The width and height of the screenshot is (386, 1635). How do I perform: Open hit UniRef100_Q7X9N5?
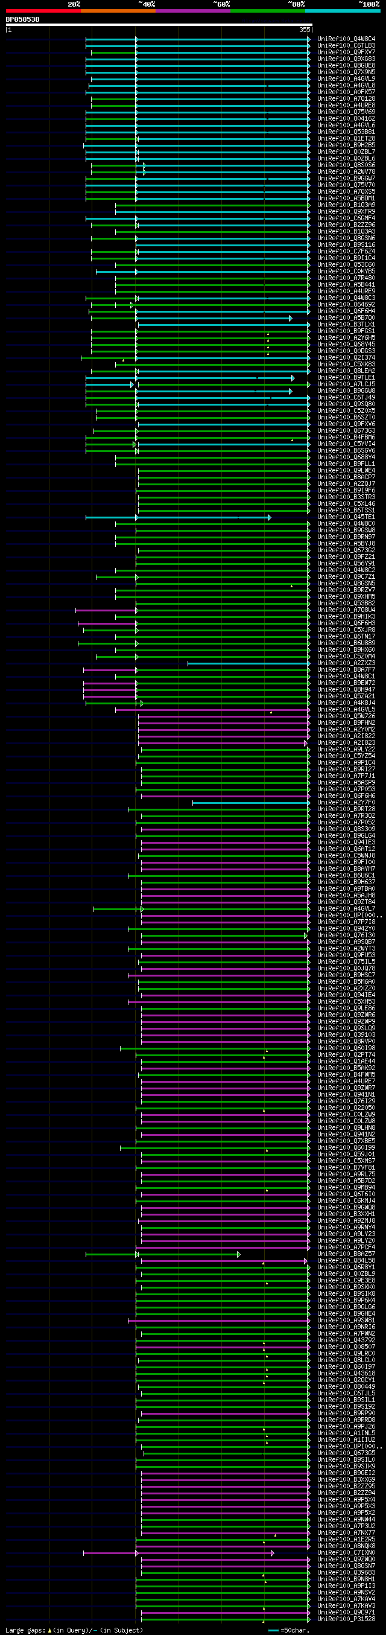(x=346, y=72)
